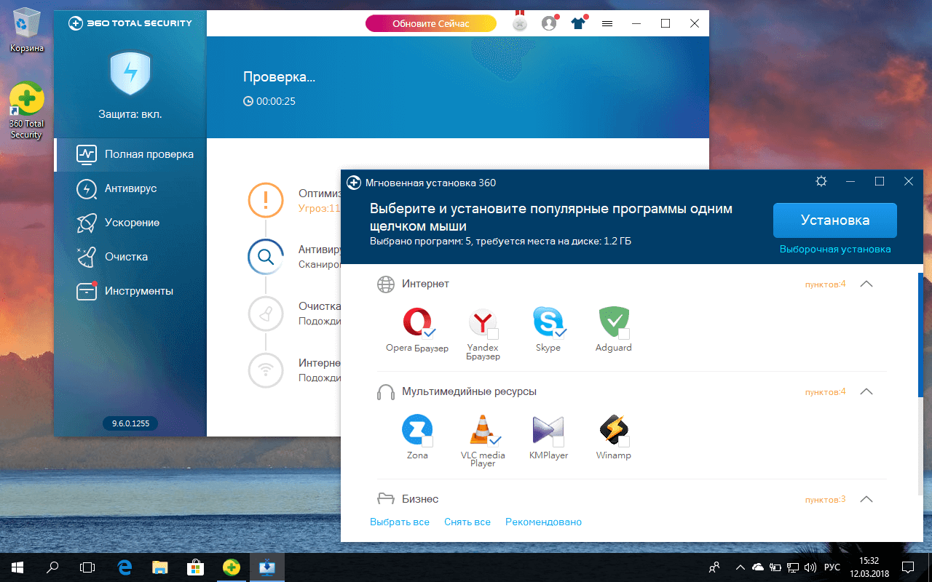This screenshot has height=582, width=932.
Task: Click the Winamp icon
Action: coord(613,431)
